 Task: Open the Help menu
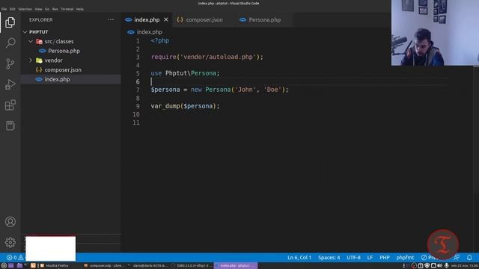pyautogui.click(x=80, y=9)
